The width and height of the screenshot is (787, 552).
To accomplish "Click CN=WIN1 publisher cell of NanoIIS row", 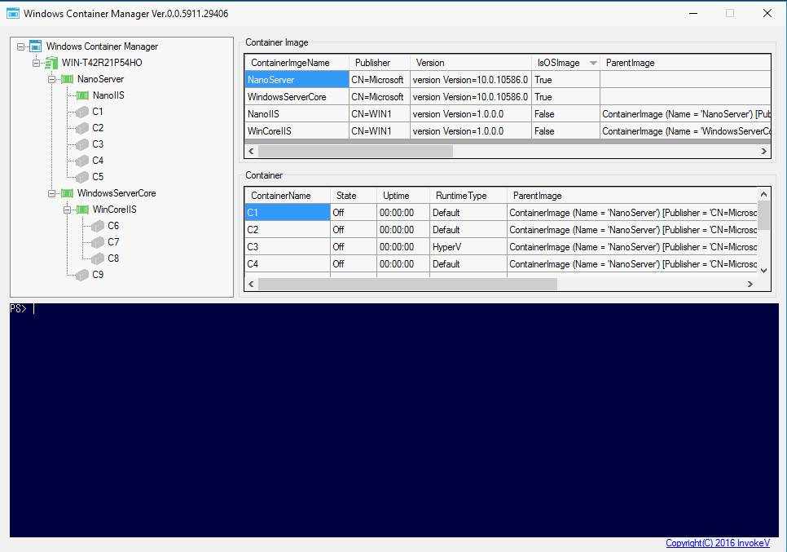I will (380, 114).
